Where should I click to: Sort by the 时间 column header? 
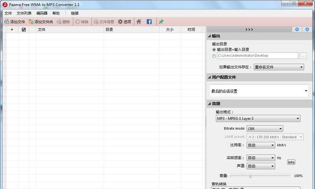point(192,30)
